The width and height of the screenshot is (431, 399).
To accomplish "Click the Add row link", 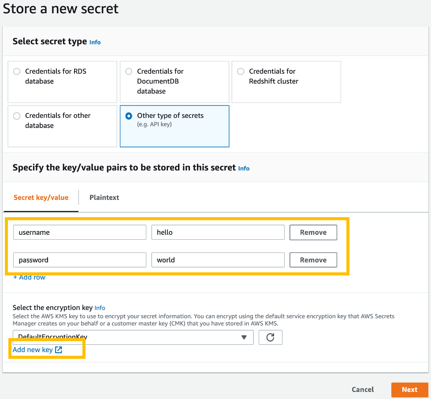I will (x=29, y=277).
